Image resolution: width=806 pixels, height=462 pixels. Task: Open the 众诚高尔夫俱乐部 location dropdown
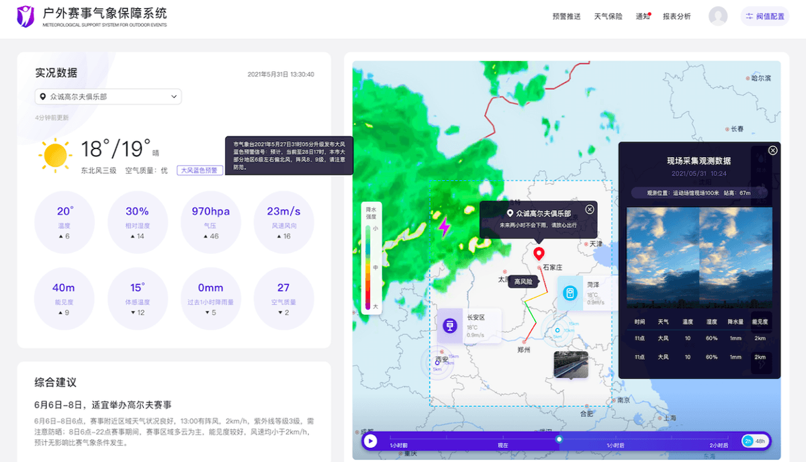[108, 96]
